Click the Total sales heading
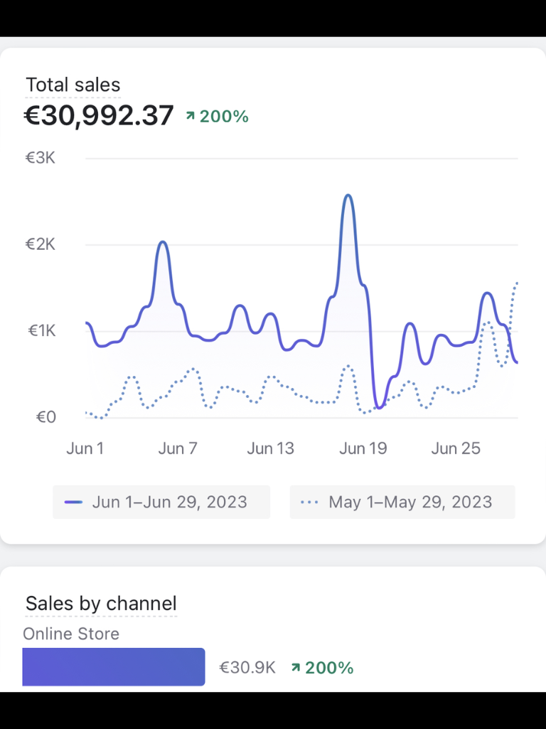Viewport: 546px width, 729px height. click(73, 85)
